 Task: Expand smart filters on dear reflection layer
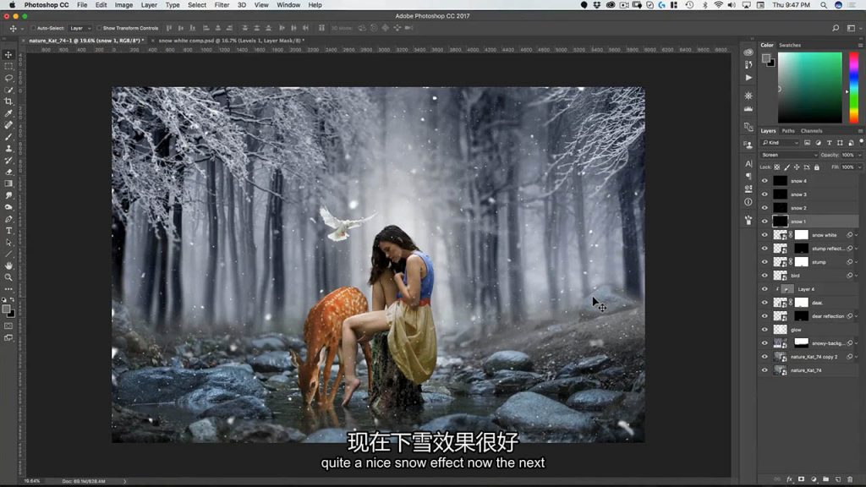(856, 316)
